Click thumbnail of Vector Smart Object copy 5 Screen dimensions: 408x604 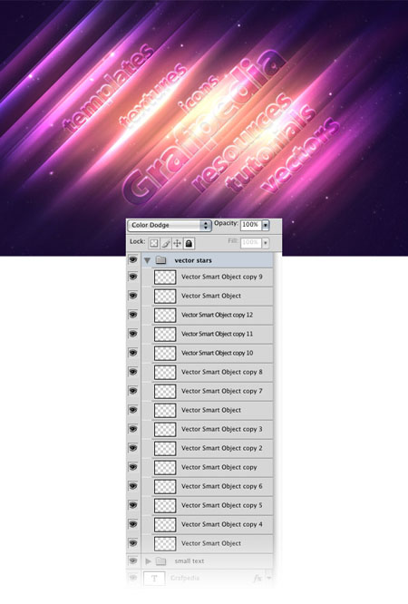click(165, 505)
